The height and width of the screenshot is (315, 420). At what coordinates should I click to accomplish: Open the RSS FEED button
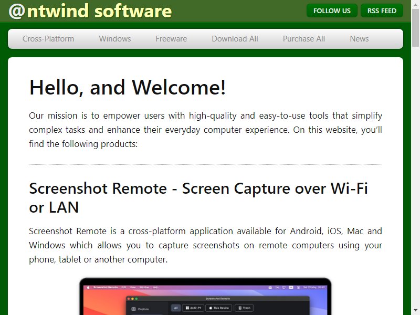tap(382, 10)
